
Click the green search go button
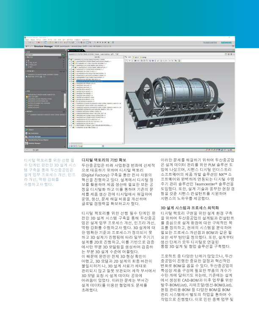(63, 55)
